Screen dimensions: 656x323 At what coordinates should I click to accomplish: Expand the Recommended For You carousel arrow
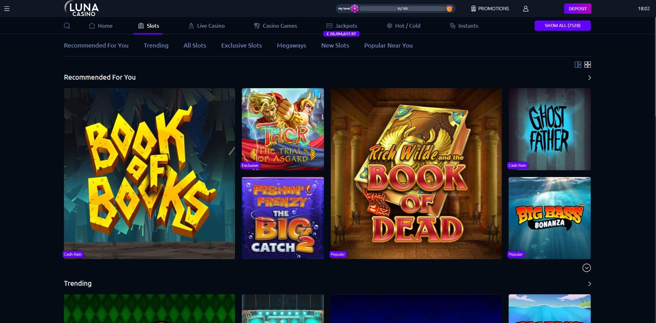(589, 78)
